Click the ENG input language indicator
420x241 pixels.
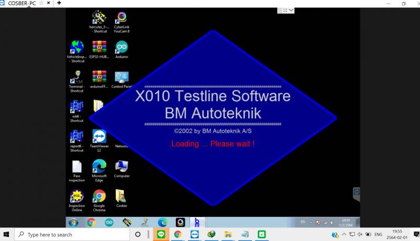378,235
